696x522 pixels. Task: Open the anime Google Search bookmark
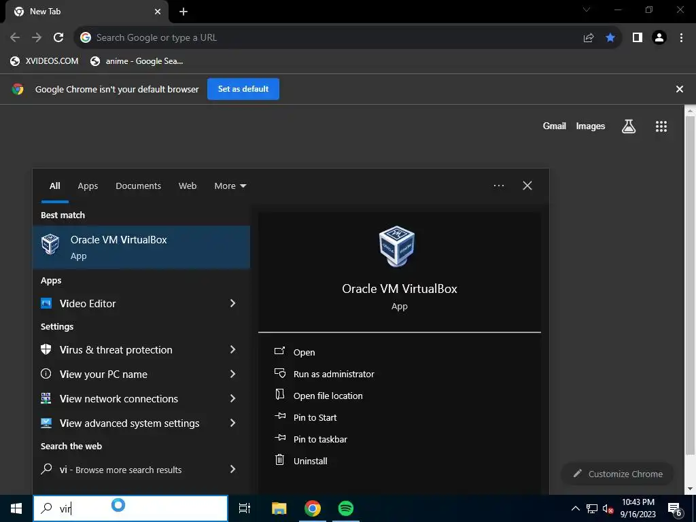point(137,61)
